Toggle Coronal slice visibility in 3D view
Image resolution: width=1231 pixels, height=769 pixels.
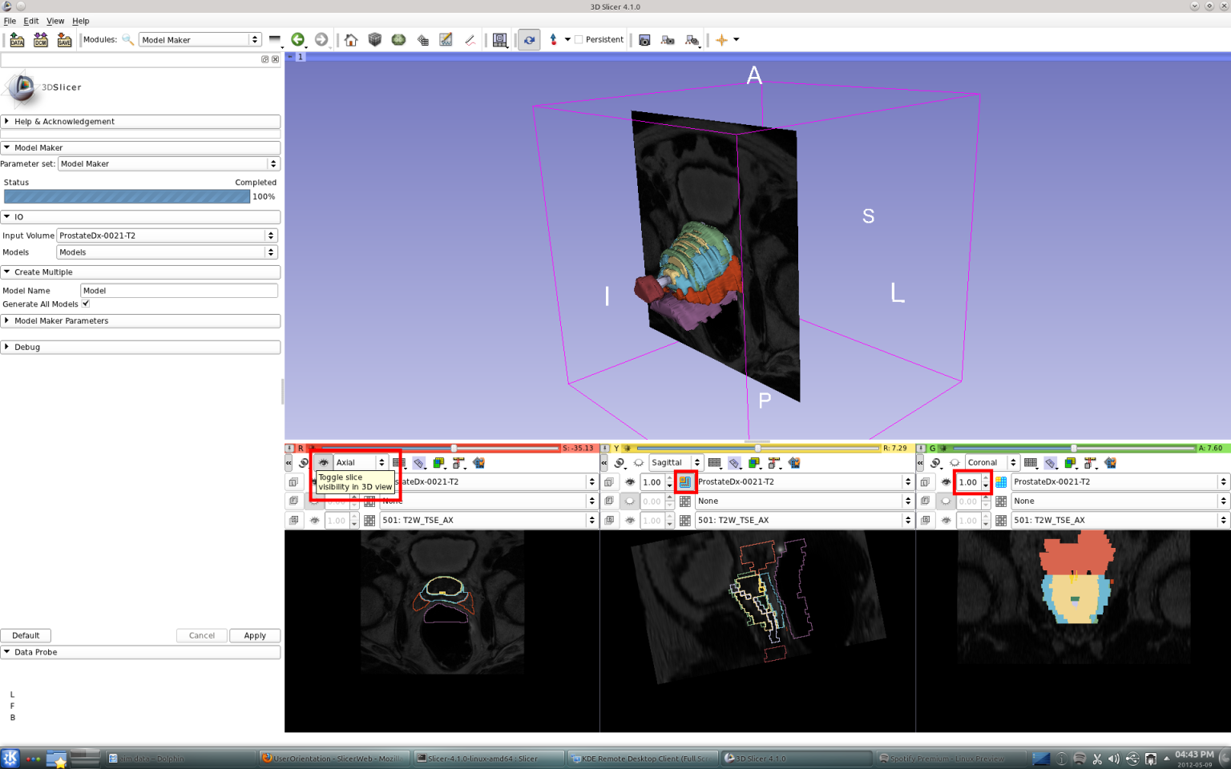click(x=955, y=463)
